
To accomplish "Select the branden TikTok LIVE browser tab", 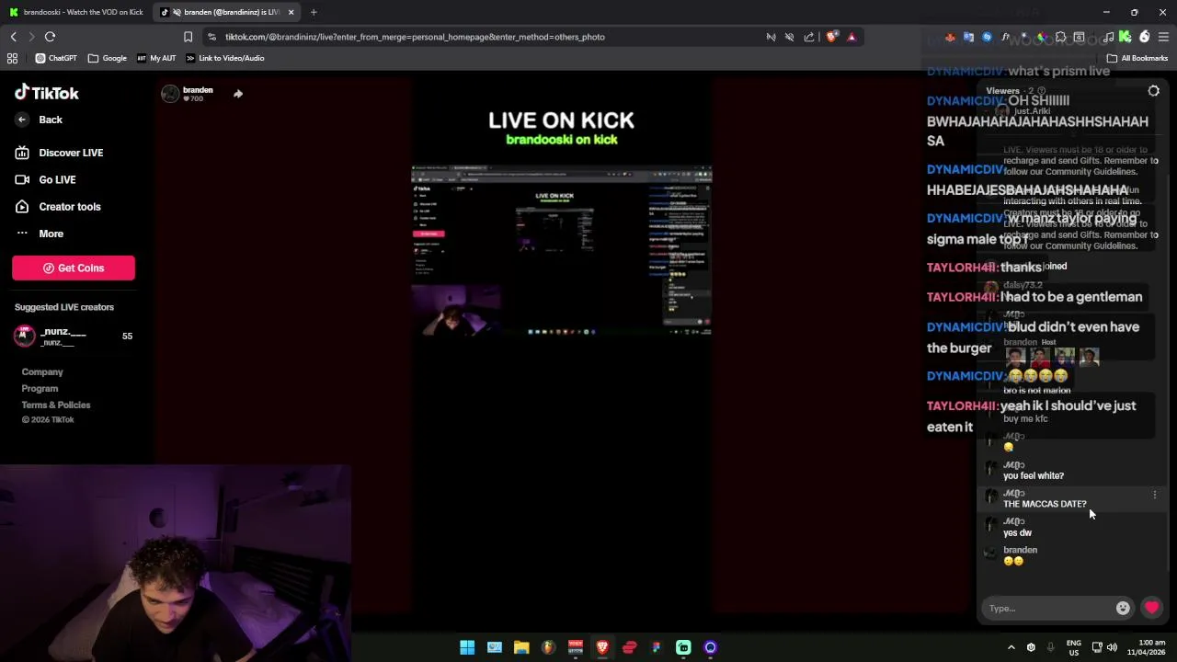I will pyautogui.click(x=225, y=12).
